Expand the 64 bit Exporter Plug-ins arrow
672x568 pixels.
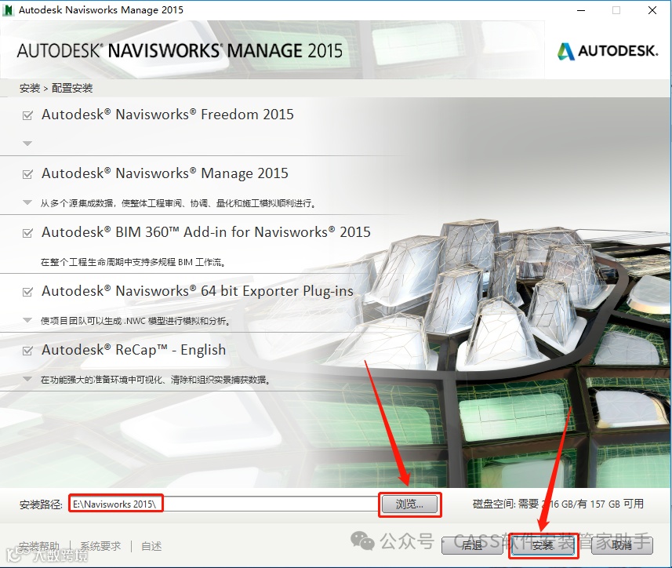(x=27, y=320)
